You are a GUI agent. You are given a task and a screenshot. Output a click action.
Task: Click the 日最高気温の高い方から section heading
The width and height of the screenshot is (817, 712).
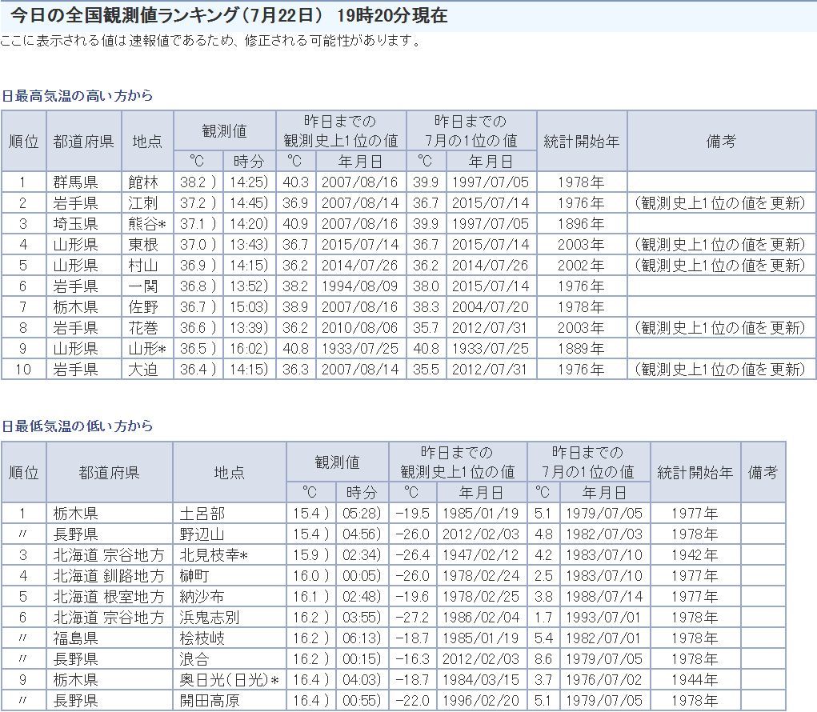[77, 96]
